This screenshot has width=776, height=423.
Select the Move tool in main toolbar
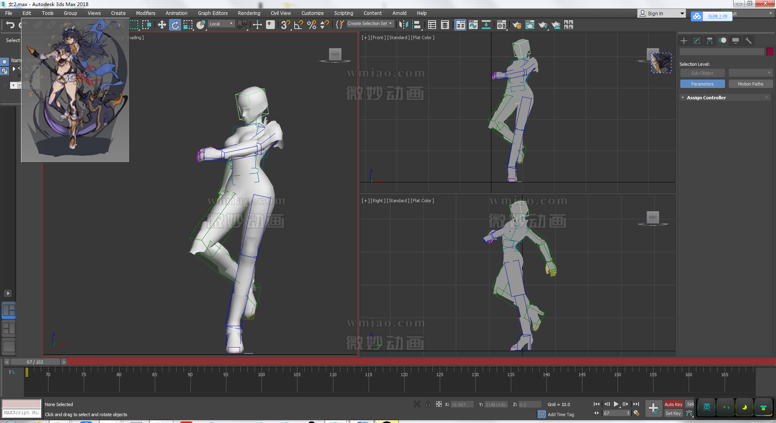pyautogui.click(x=162, y=25)
